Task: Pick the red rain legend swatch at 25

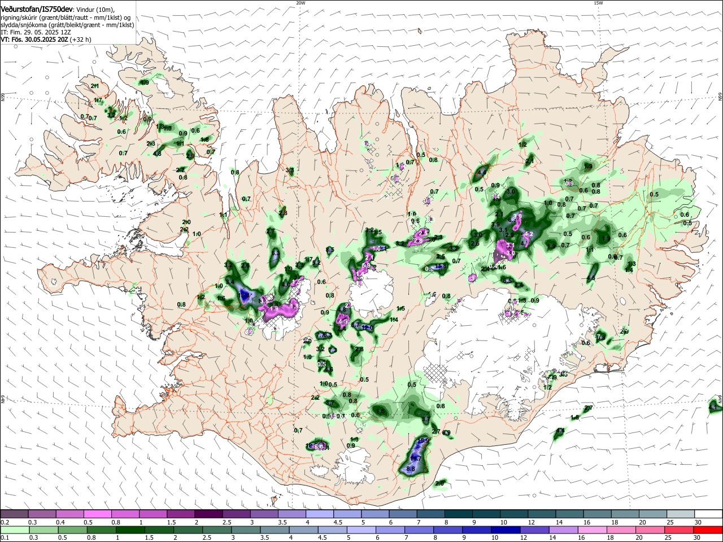Action: (678, 530)
